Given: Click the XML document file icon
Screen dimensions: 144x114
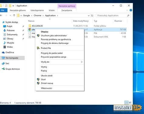Looking at the screenshot, I should tap(30, 37).
